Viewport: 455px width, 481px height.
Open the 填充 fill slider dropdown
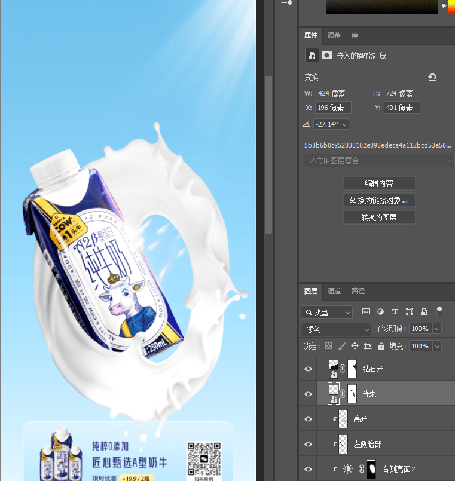pyautogui.click(x=437, y=346)
